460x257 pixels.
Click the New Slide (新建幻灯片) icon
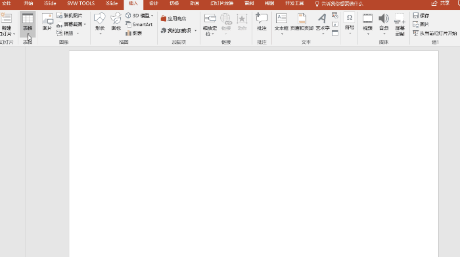6,18
